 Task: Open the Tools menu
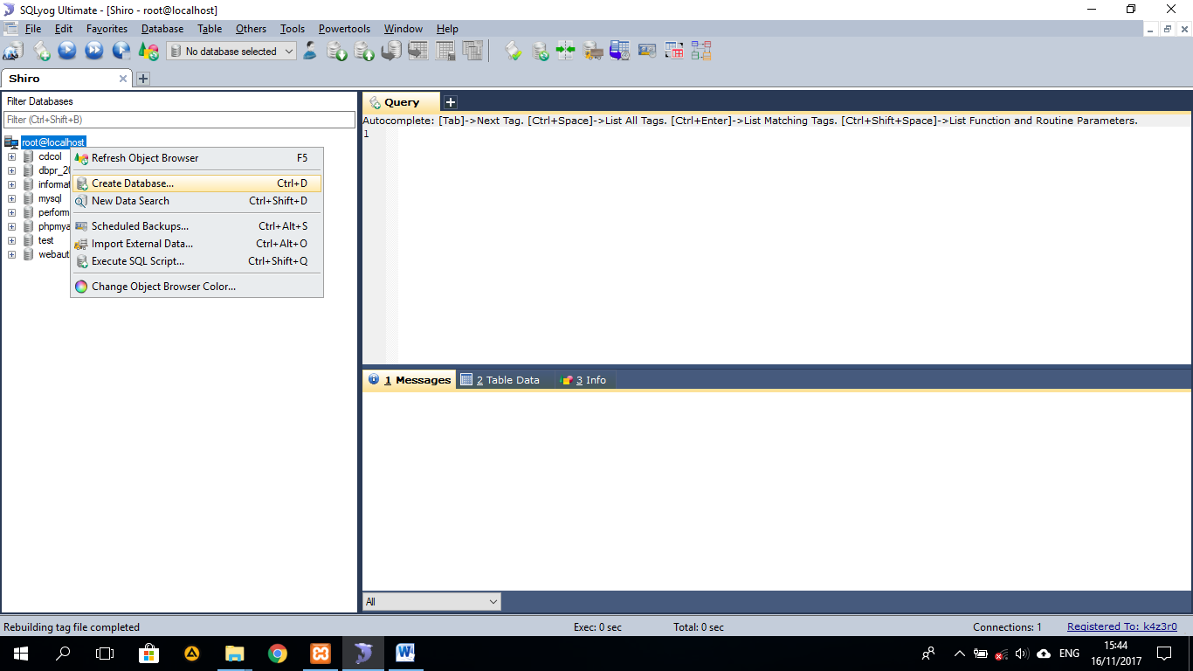point(293,29)
